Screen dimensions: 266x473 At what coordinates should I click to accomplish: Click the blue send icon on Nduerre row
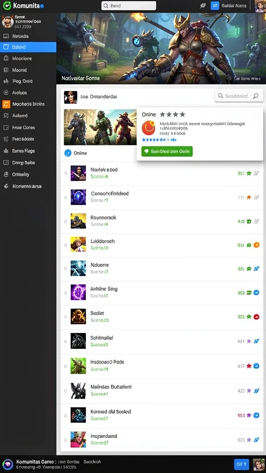tap(256, 268)
